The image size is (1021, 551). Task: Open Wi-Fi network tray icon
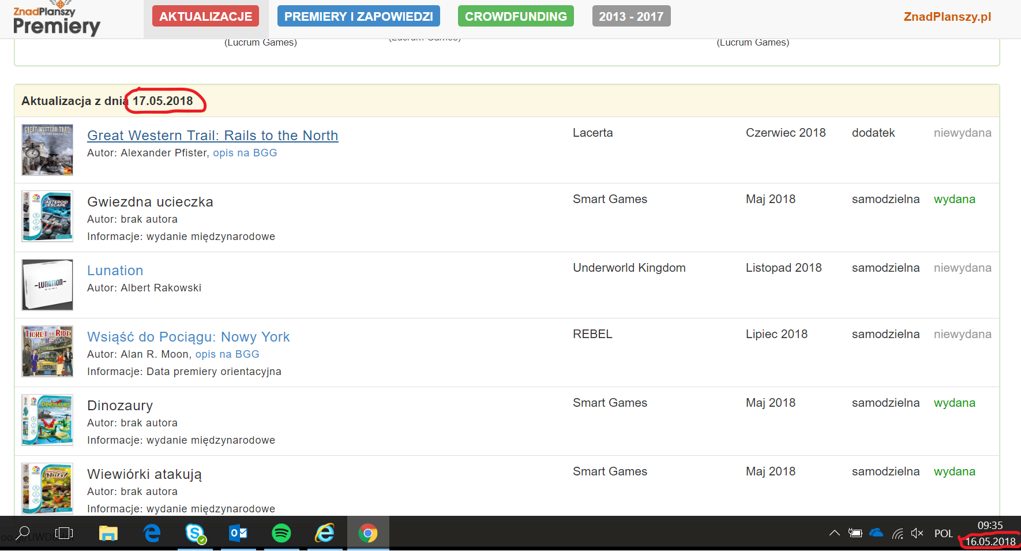point(898,534)
